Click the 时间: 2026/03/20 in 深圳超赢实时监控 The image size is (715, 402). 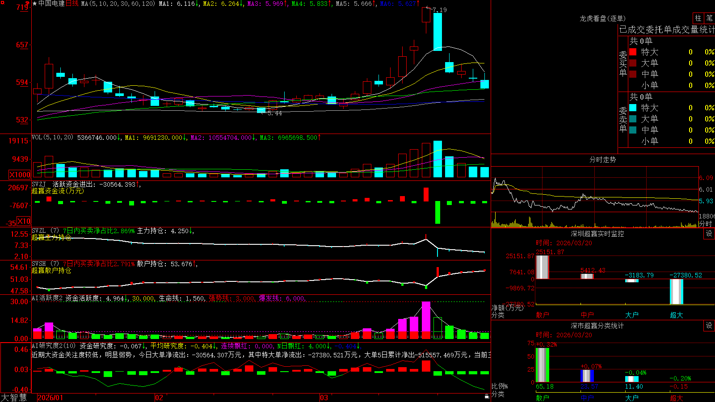pos(564,243)
